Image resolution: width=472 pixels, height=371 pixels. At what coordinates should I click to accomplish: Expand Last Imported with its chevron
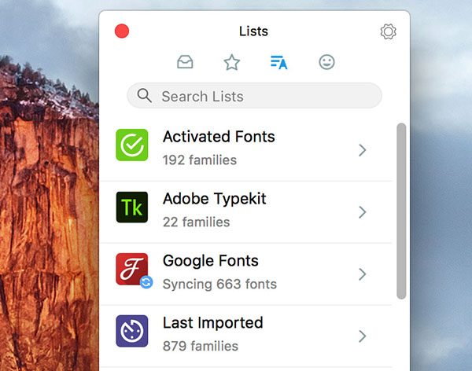point(363,336)
